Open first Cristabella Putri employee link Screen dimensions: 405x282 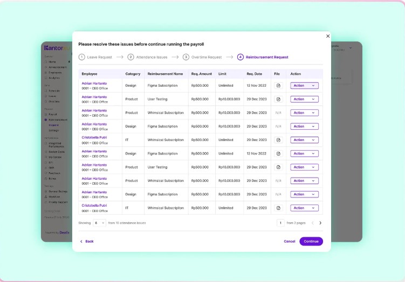tap(94, 138)
